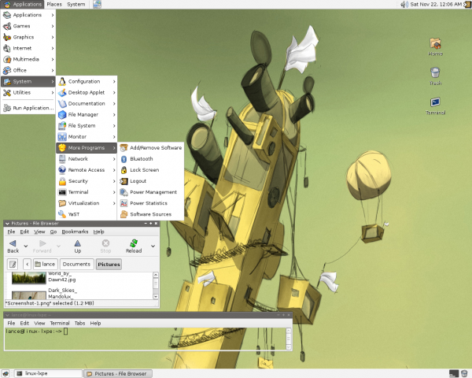Select the File System icon
The width and height of the screenshot is (472, 378).
coord(62,126)
